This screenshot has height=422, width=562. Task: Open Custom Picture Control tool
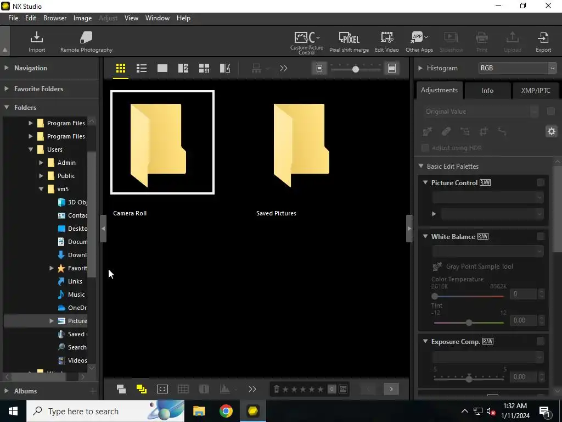click(307, 42)
